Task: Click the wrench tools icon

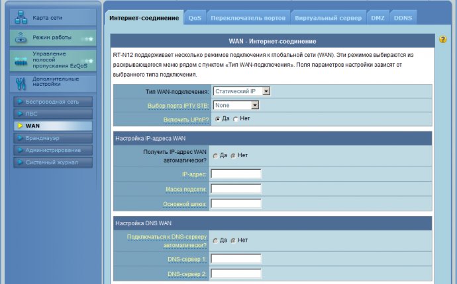Action: pos(21,84)
